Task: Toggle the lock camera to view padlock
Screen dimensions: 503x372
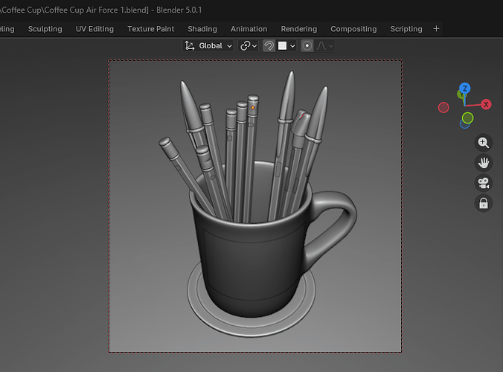Action: click(484, 203)
